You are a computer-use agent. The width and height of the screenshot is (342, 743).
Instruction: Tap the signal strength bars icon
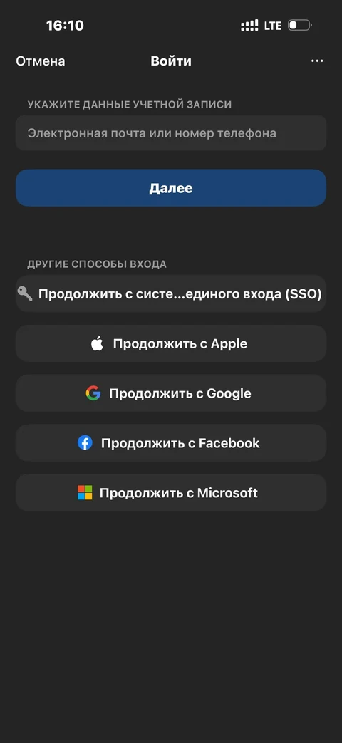249,25
